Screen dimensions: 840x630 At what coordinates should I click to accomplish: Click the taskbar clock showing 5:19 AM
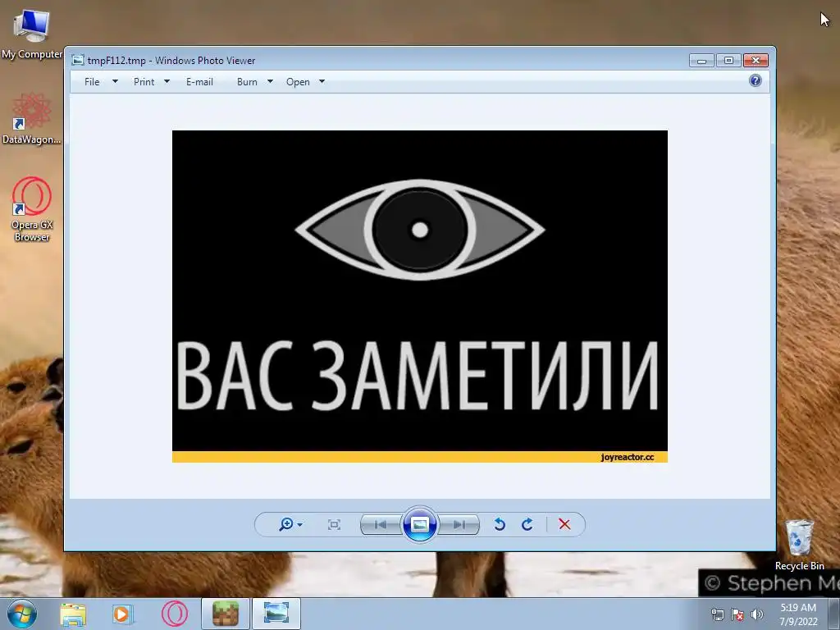click(x=798, y=614)
